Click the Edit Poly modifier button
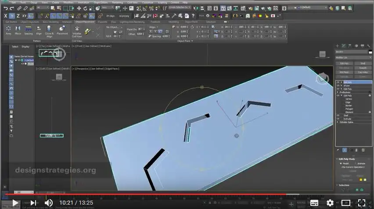The image size is (374, 209). pyautogui.click(x=344, y=64)
